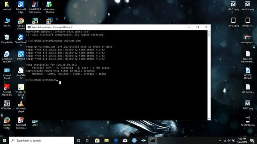The image size is (257, 144).
Task: Select Control Panel desktop icon
Action: tap(7, 74)
